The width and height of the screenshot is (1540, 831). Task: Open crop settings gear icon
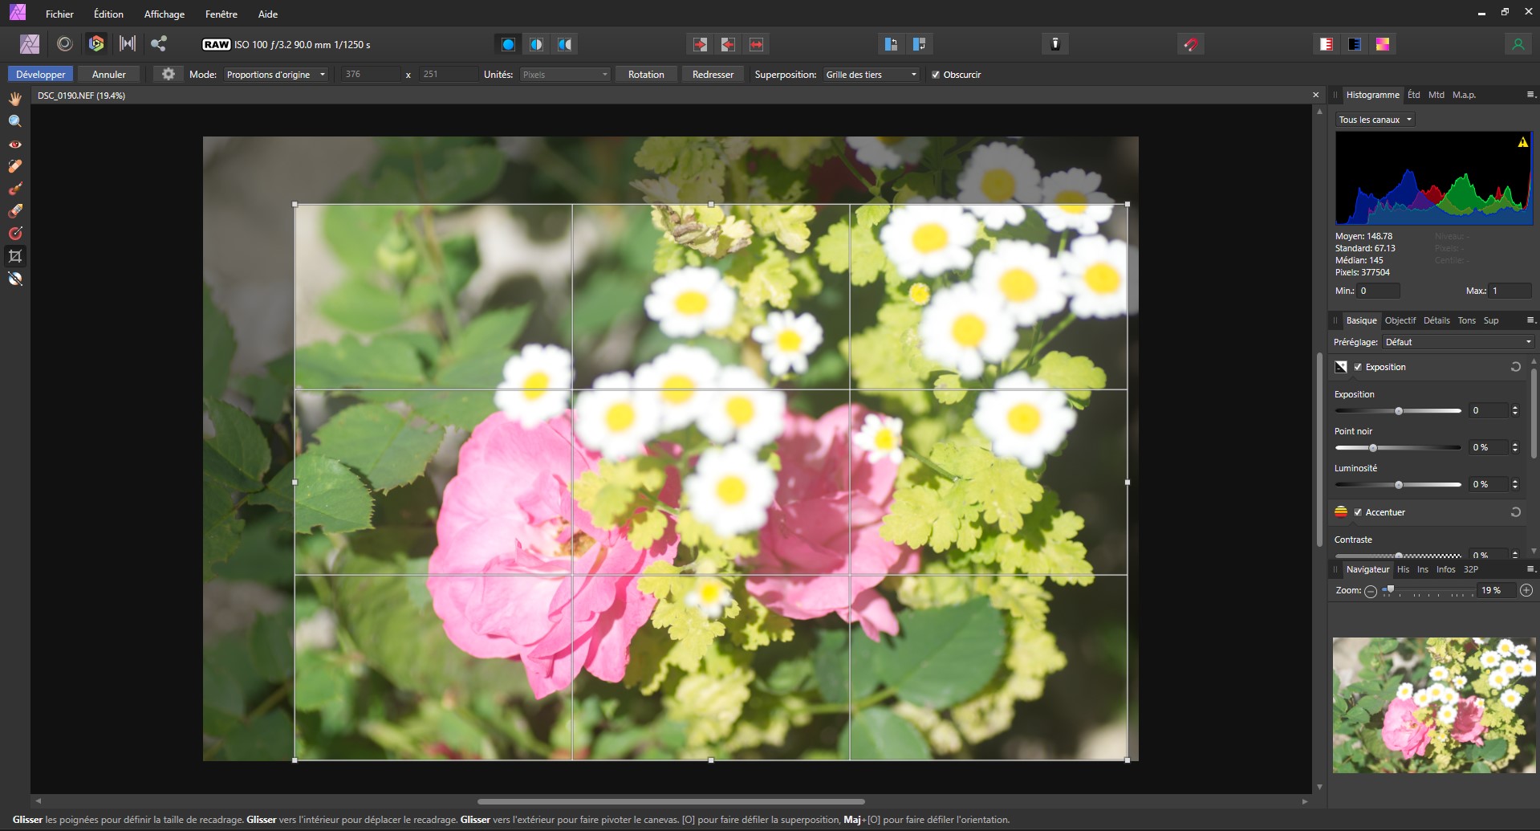(x=168, y=74)
